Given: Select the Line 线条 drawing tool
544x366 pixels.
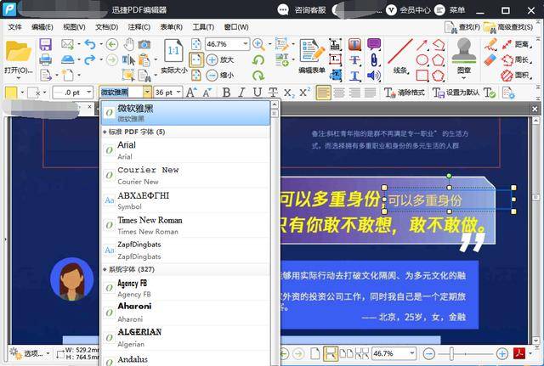Looking at the screenshot, I should (x=400, y=56).
